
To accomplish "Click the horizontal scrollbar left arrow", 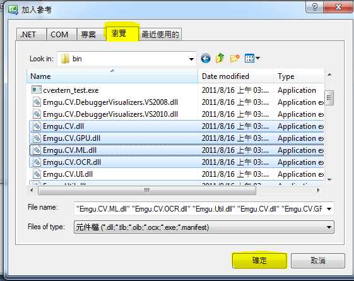I will point(32,190).
